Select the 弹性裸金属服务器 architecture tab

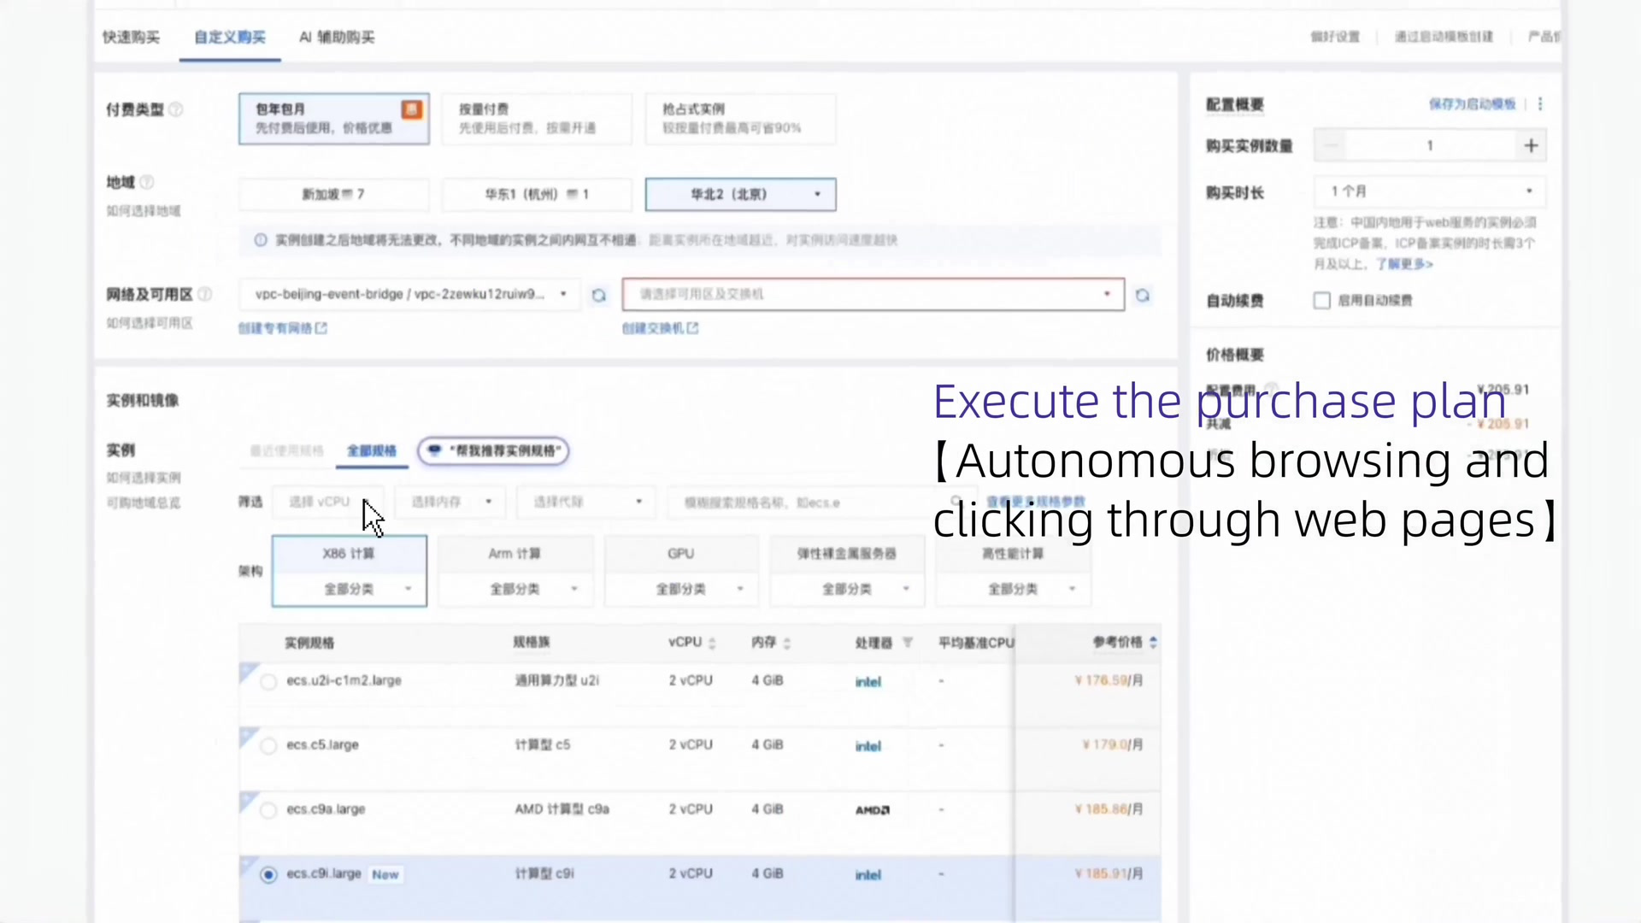847,554
